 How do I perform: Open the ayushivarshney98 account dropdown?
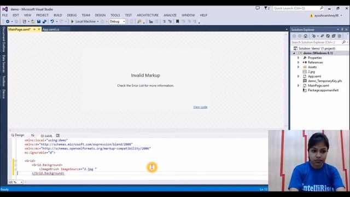pyautogui.click(x=341, y=16)
